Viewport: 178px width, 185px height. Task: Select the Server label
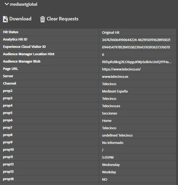8,76
